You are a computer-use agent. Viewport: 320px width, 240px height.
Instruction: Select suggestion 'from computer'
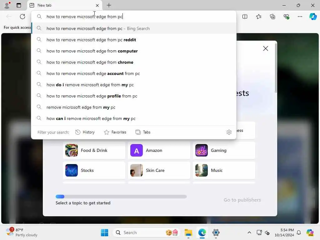(x=134, y=51)
